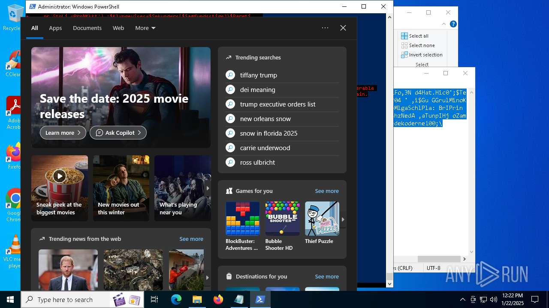
Task: Open the CCleaner desktop shortcut
Action: [13, 64]
